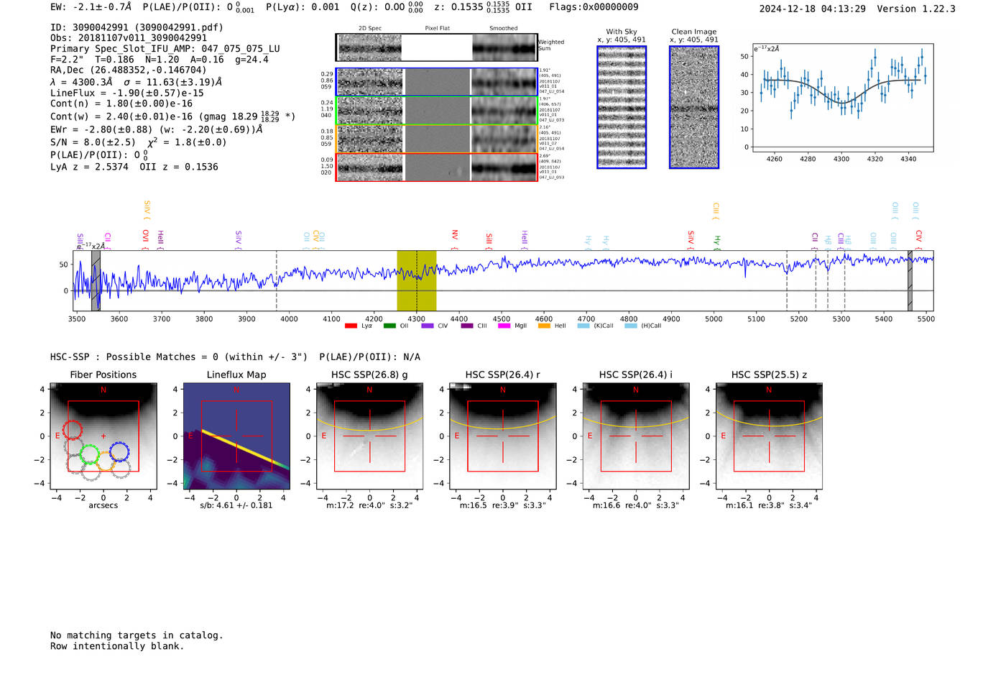This screenshot has width=1006, height=685.
Task: Open the With Sky cutout image
Action: click(622, 107)
